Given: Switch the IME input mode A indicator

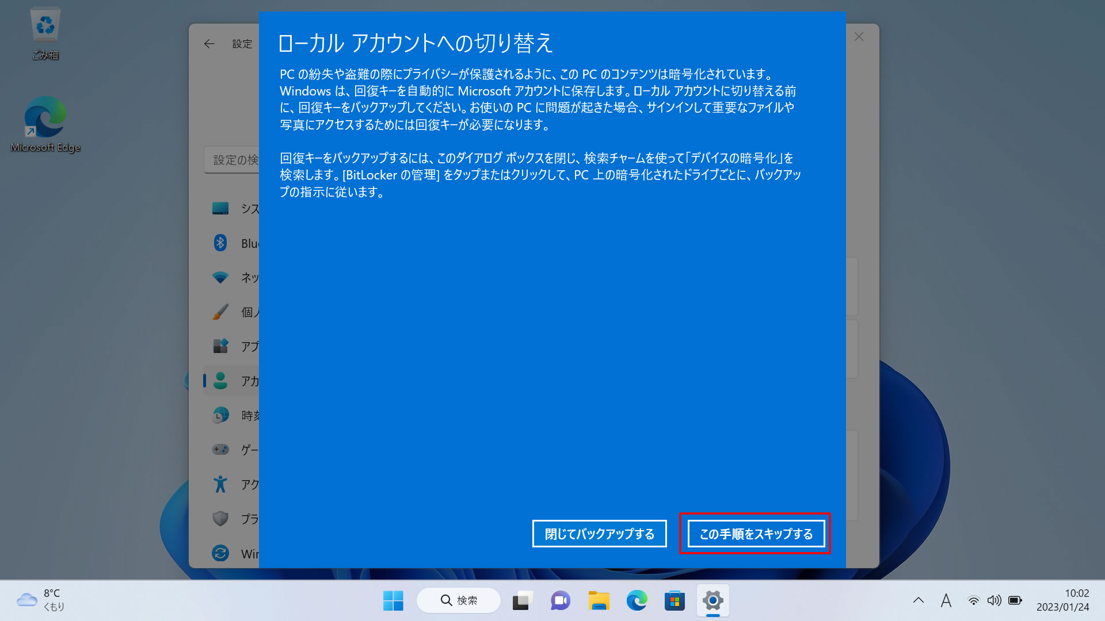Looking at the screenshot, I should pos(946,600).
